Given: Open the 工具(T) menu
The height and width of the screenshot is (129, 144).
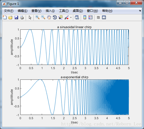Looking at the screenshot, I should (x=64, y=11).
